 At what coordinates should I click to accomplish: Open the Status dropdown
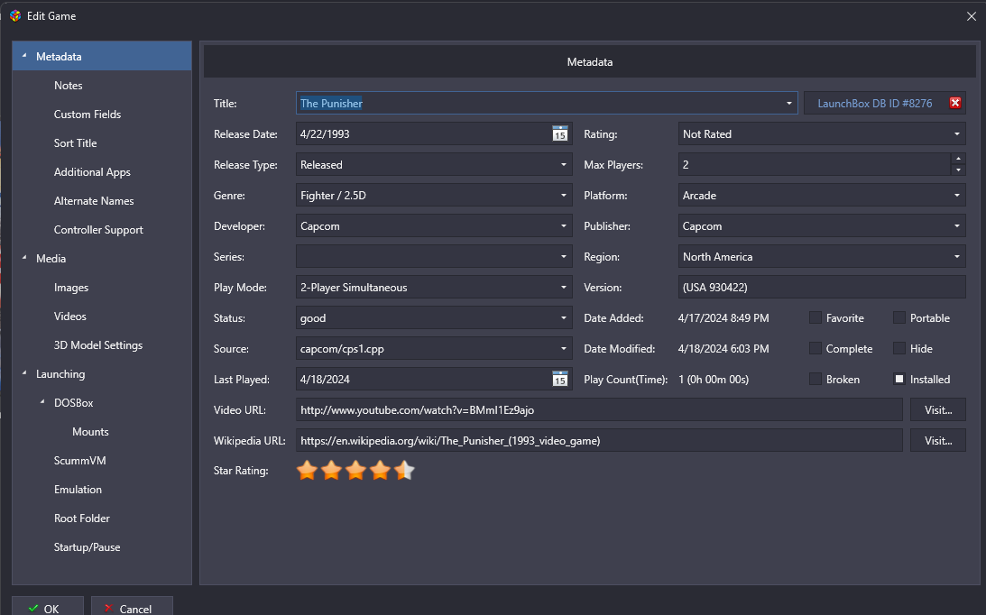click(564, 318)
